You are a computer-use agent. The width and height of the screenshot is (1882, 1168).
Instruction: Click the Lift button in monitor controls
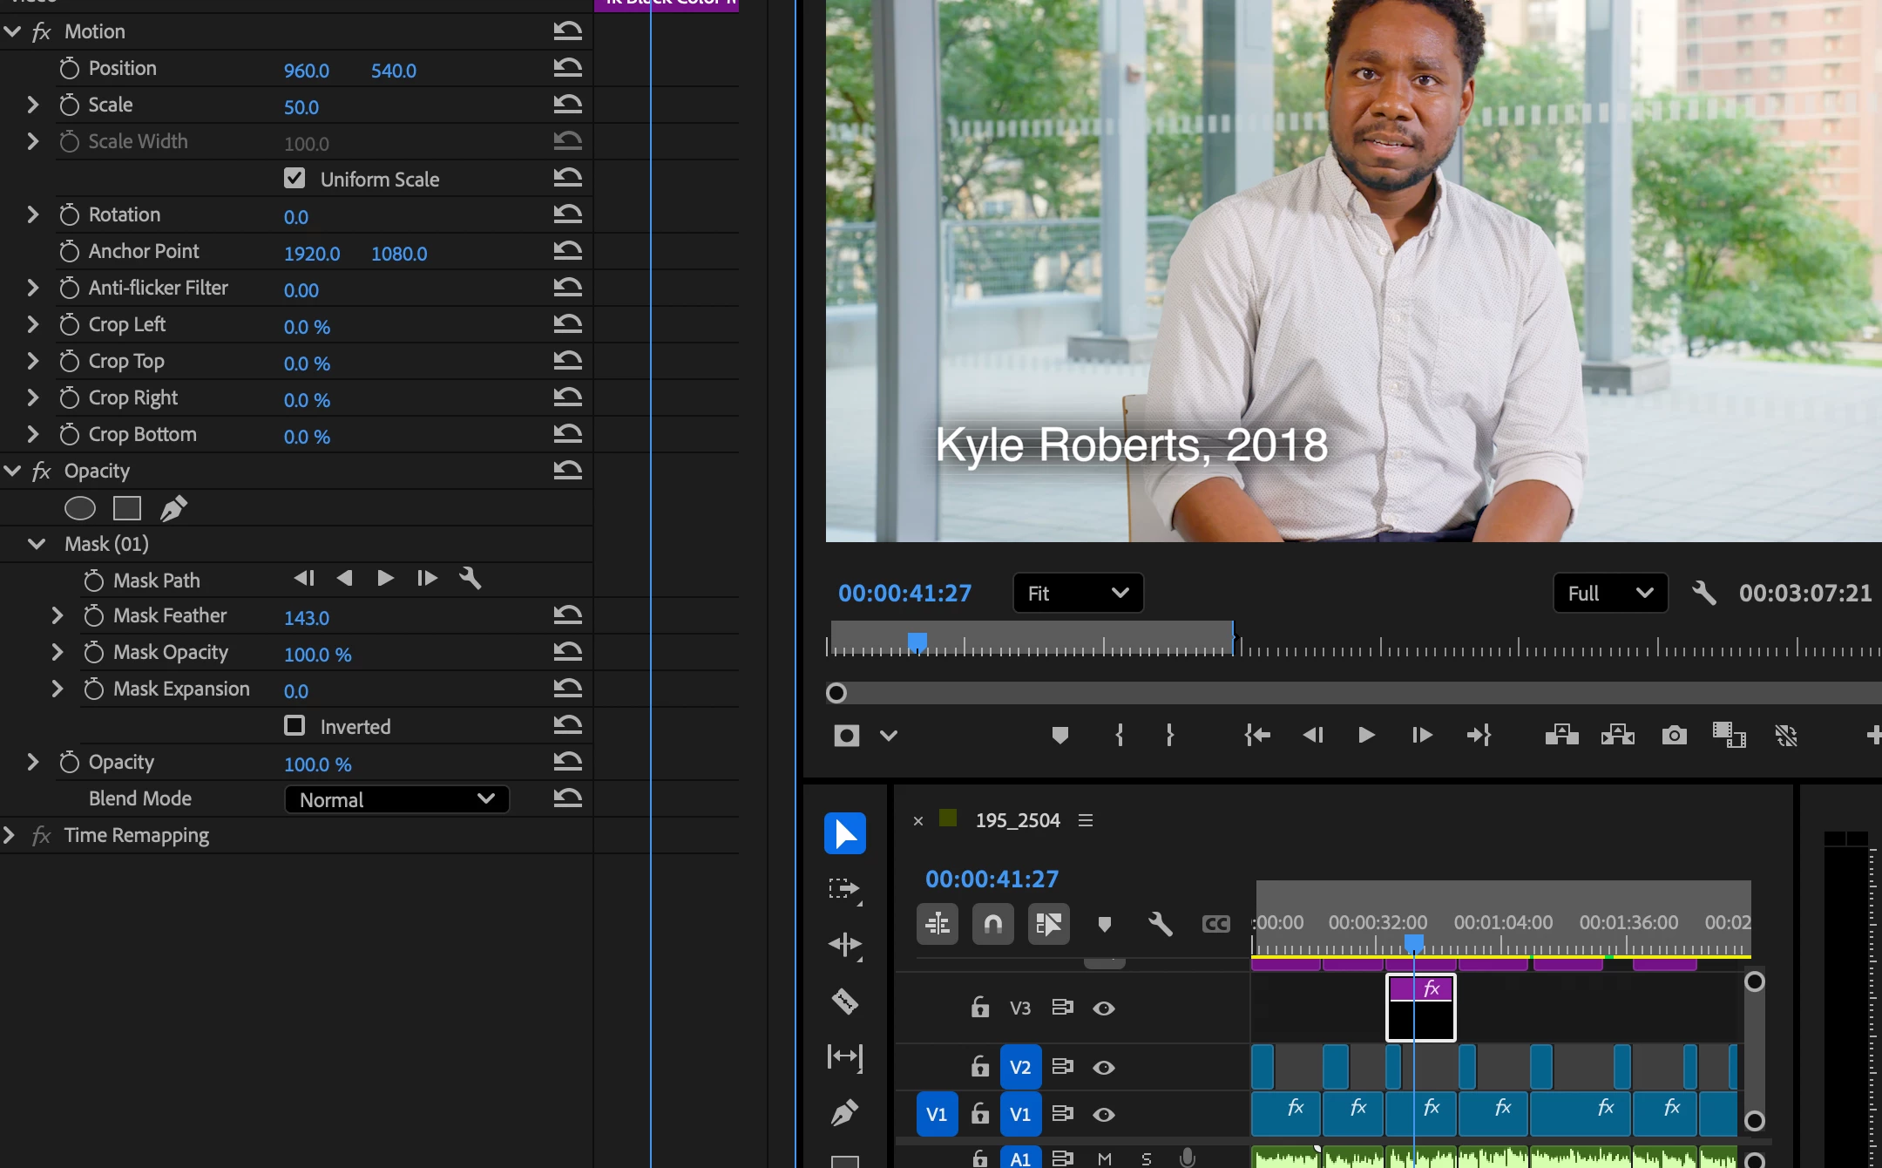1561,736
